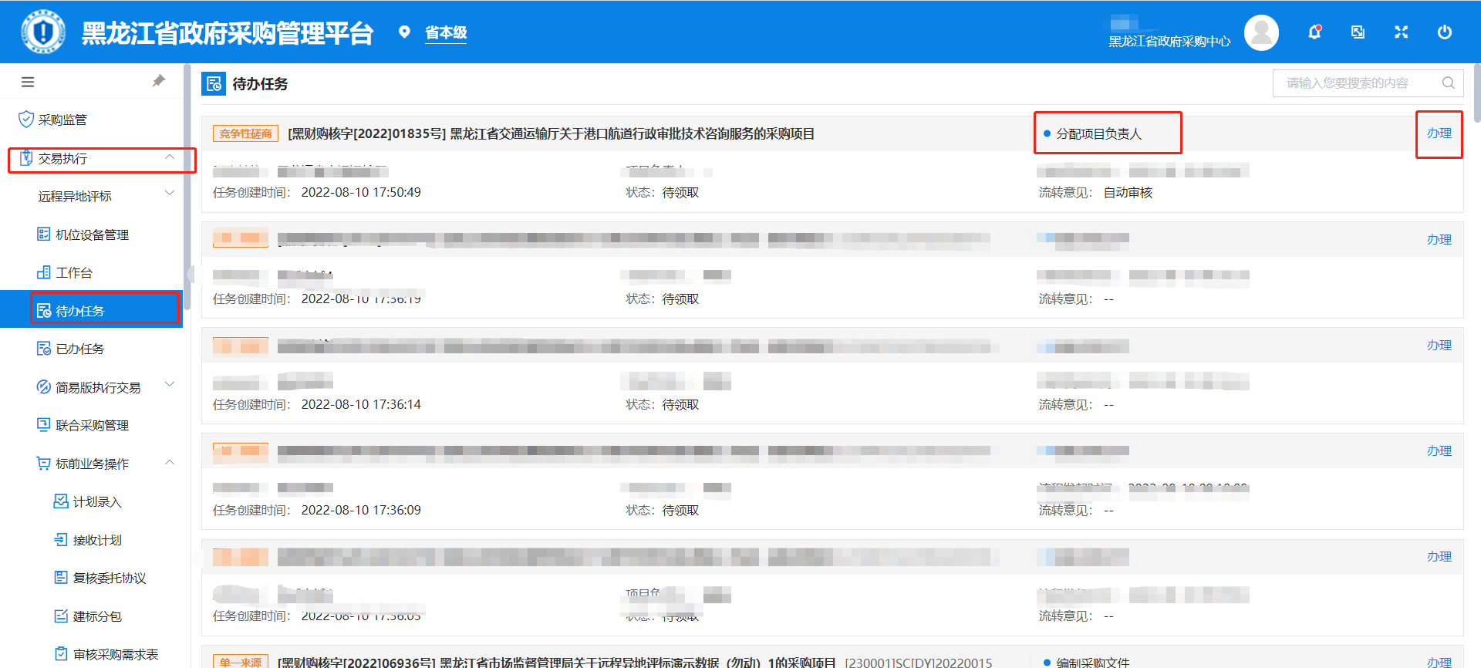Click 办理 for 港口航道行政审批 project
This screenshot has width=1481, height=668.
(1439, 133)
